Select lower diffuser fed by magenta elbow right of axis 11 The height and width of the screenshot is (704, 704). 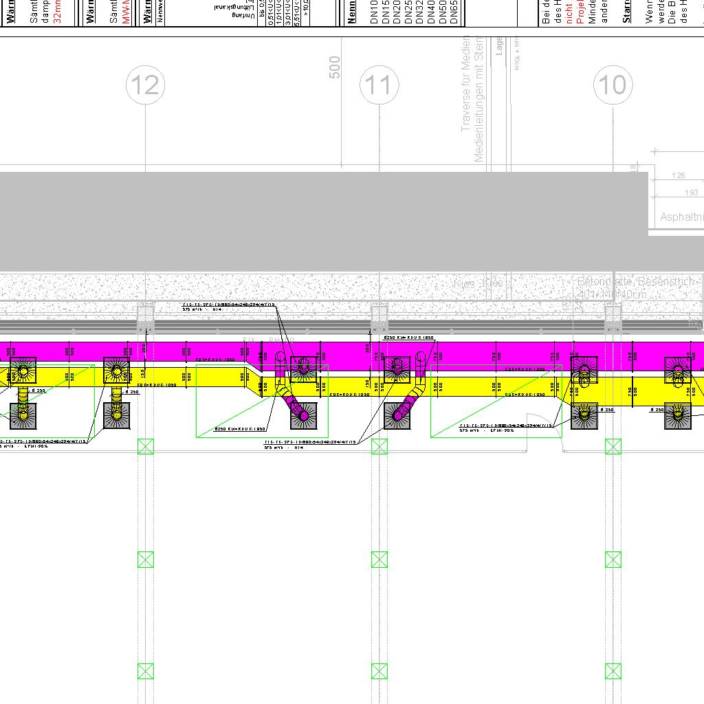(x=397, y=416)
